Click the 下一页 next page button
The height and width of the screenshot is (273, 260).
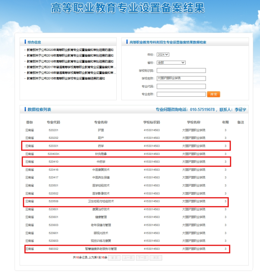142,258
